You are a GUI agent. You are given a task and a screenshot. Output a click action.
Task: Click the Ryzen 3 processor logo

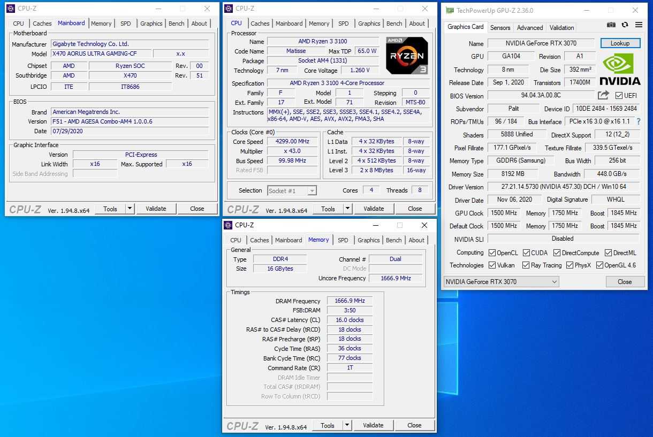point(407,55)
